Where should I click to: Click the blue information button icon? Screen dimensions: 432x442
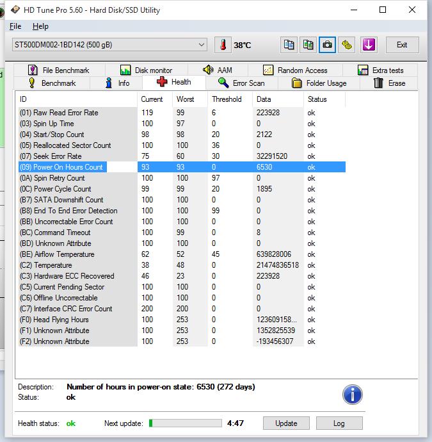(353, 395)
